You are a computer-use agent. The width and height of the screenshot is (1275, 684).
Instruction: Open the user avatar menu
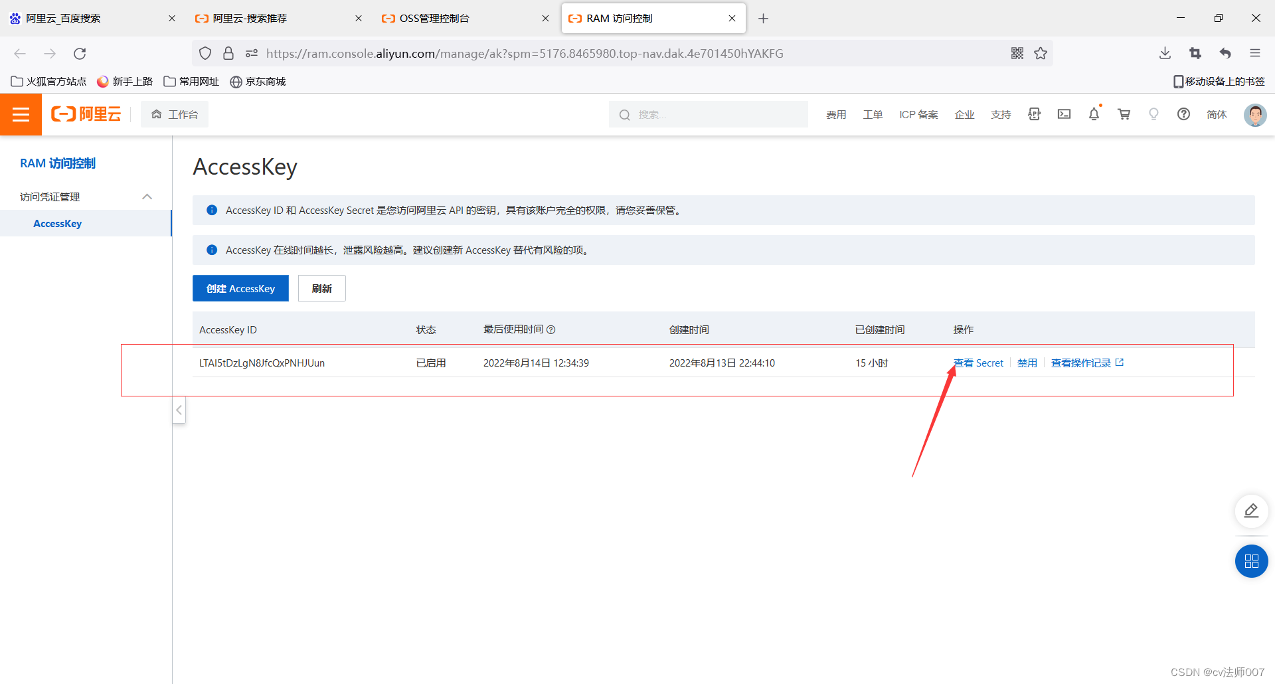coord(1255,114)
